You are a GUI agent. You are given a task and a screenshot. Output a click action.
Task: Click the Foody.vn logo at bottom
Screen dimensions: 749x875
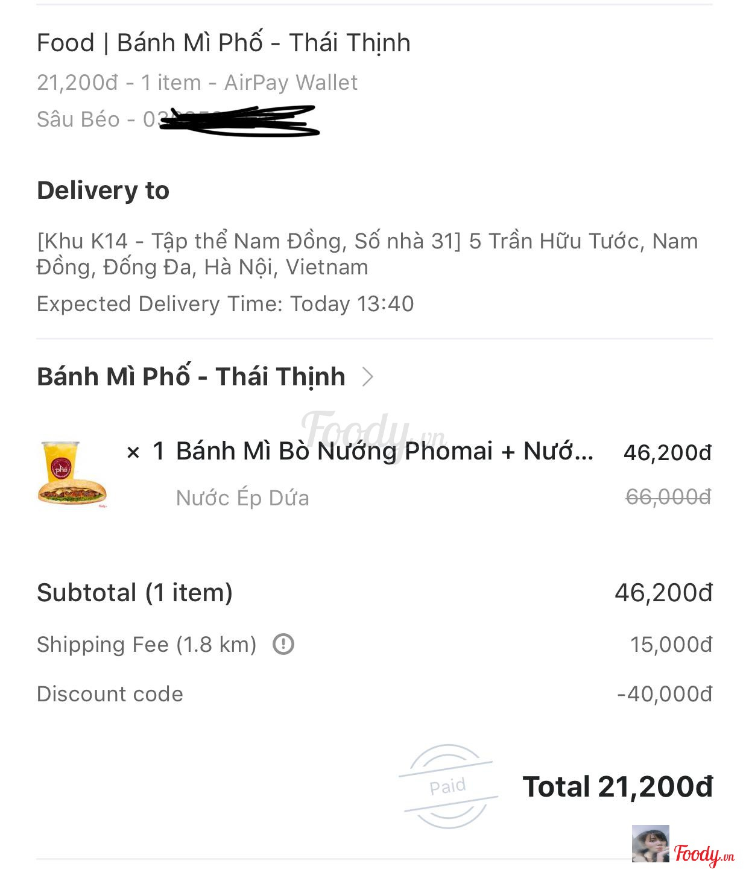[x=704, y=854]
